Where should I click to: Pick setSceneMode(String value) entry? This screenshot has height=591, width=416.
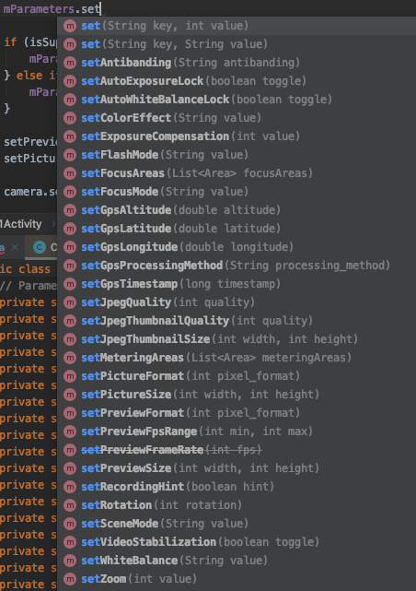(237, 525)
